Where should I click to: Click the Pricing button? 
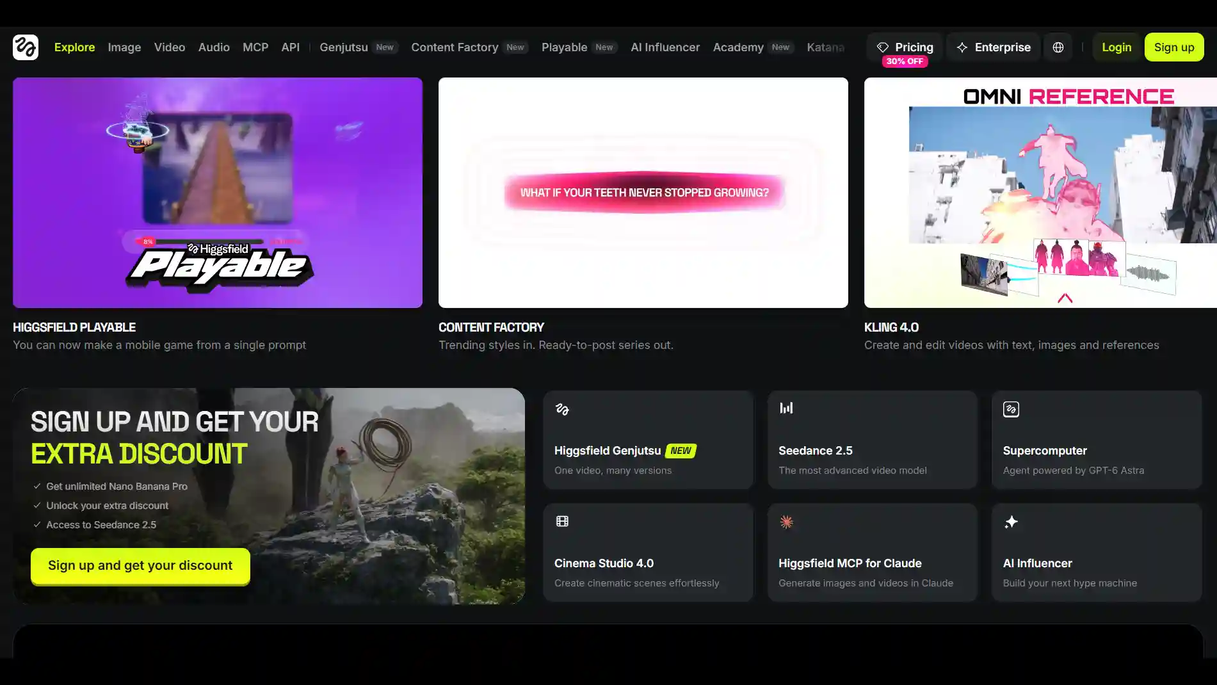tap(905, 47)
